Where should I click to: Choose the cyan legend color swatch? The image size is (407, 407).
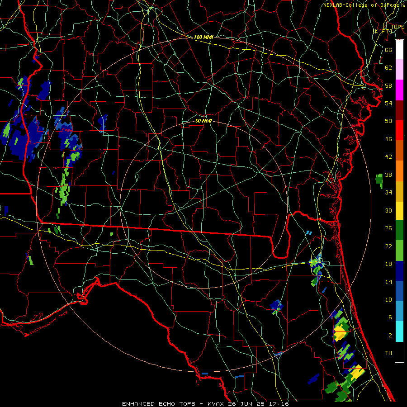[x=399, y=331]
